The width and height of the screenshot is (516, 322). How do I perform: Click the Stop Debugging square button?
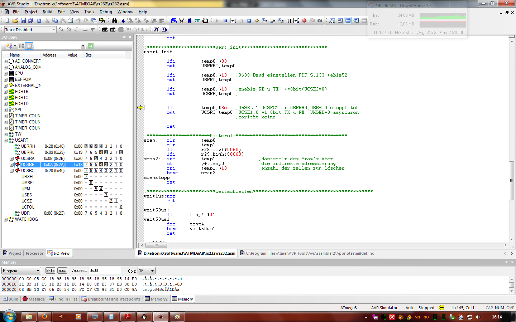click(225, 21)
